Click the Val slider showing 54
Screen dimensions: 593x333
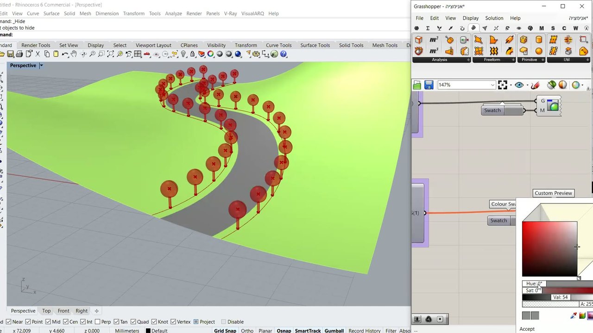557,297
